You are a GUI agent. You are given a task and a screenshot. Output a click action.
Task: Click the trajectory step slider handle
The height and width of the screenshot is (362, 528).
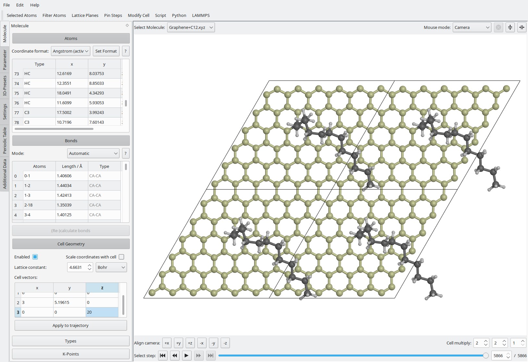tap(485, 356)
